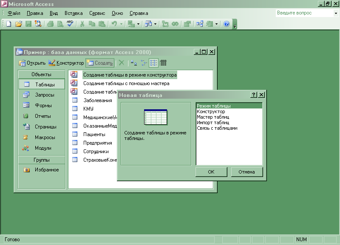Click the Конструктор toolbar button
The image size is (340, 245).
[x=66, y=63]
